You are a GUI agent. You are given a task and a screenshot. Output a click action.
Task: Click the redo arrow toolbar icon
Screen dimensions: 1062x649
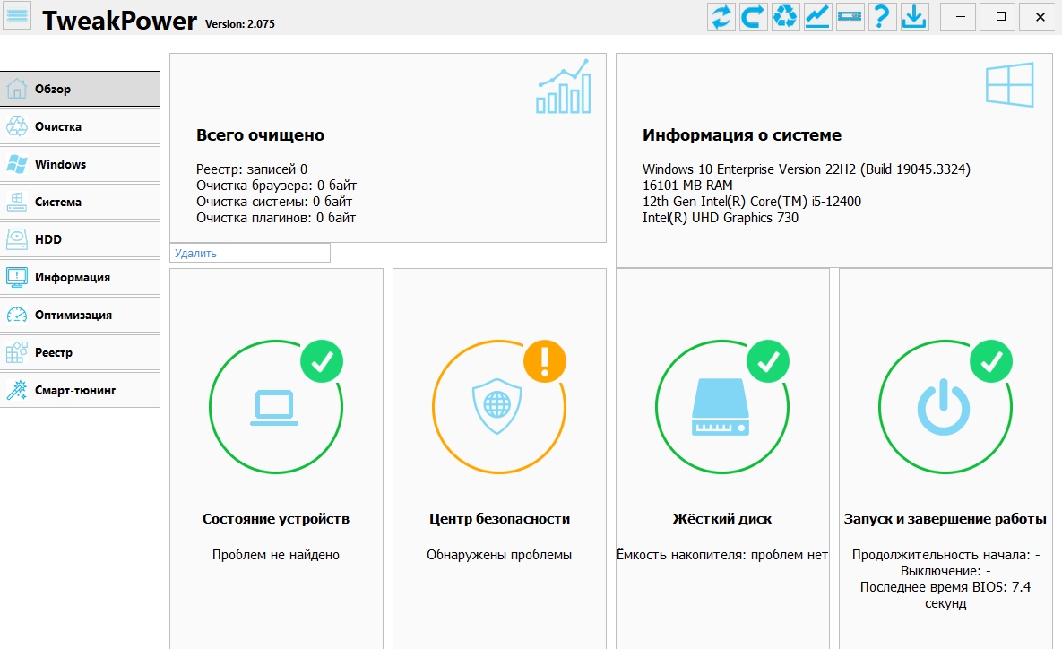click(753, 17)
